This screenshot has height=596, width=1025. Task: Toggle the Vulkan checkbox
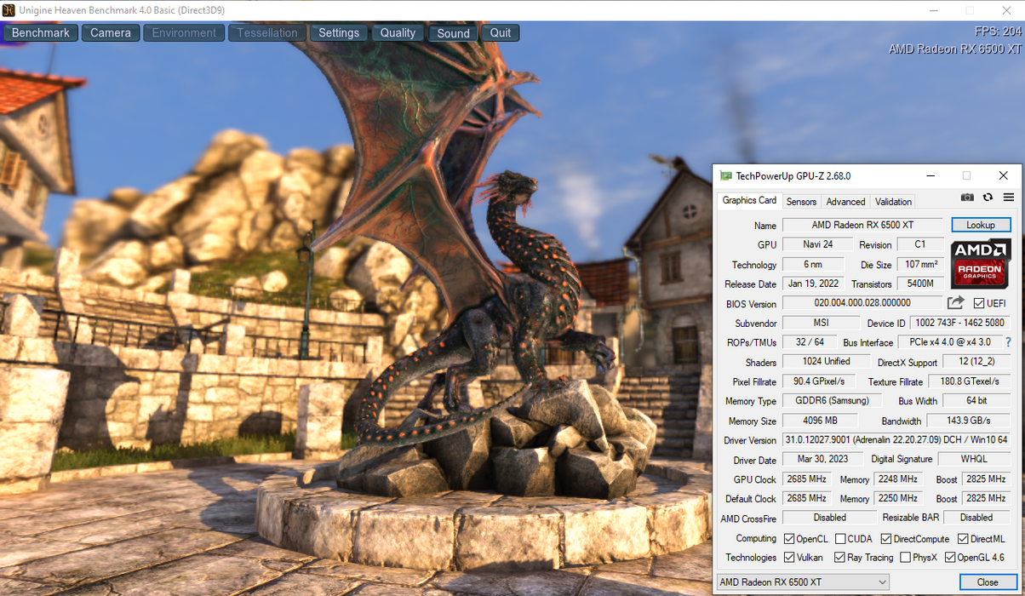[x=789, y=558]
